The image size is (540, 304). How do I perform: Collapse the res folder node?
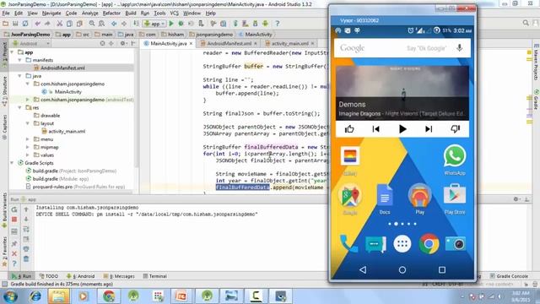[20, 107]
